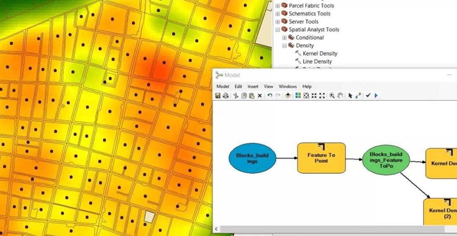Viewport: 457px width, 236px height.
Task: Minimize the Model window
Action: coord(449,75)
